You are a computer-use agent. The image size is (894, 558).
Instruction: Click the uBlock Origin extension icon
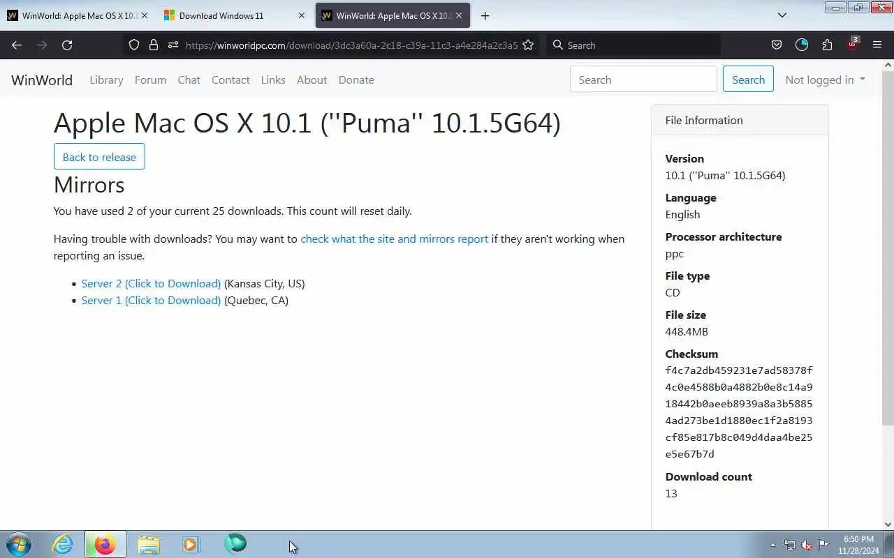tap(853, 44)
